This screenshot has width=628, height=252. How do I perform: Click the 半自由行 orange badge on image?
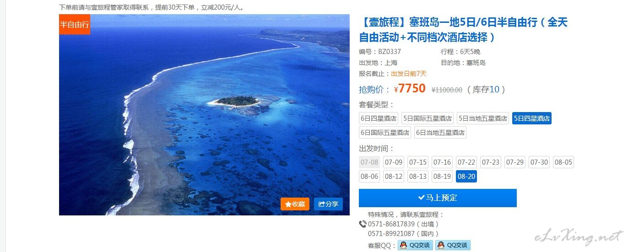[x=75, y=24]
